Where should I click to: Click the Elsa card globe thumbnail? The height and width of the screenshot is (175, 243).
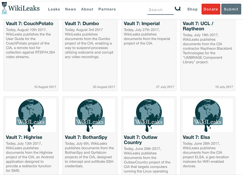click(208, 115)
